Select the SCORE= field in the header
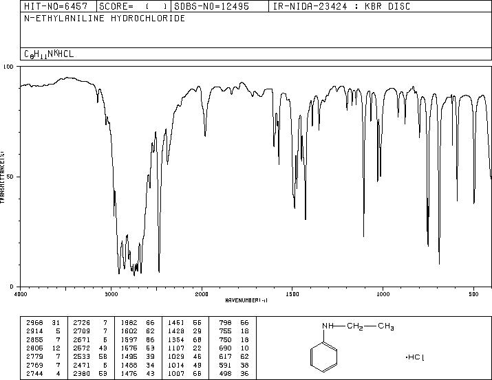Image resolution: width=492 pixels, height=380 pixels. coord(133,6)
